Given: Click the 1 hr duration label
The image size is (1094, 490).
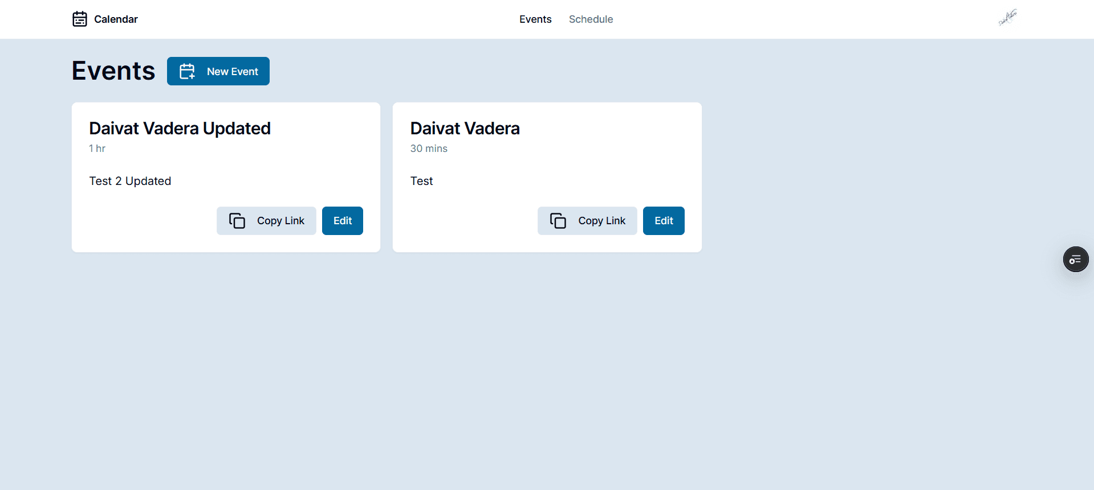Looking at the screenshot, I should point(97,149).
